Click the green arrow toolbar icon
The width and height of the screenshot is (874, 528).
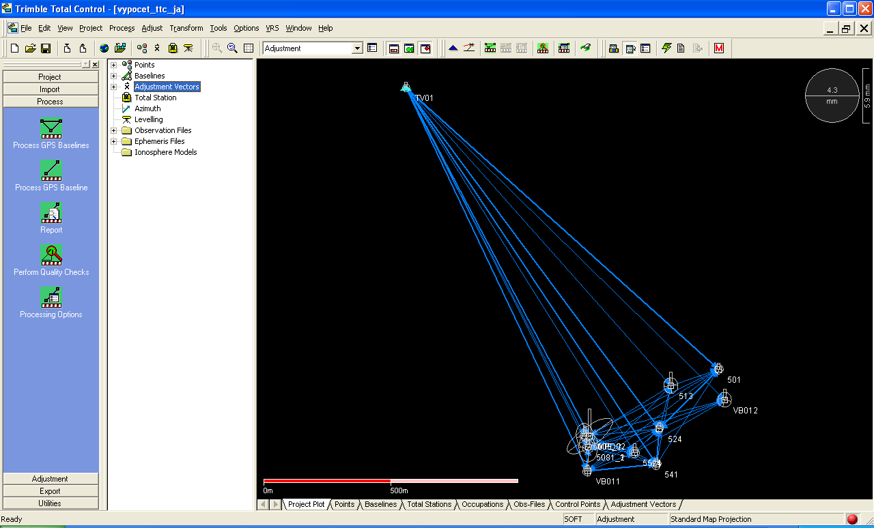pyautogui.click(x=585, y=48)
